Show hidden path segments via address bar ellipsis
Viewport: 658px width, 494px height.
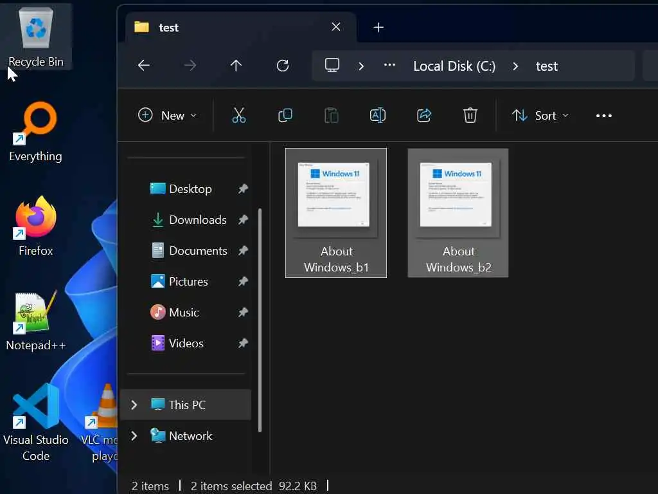(x=389, y=65)
